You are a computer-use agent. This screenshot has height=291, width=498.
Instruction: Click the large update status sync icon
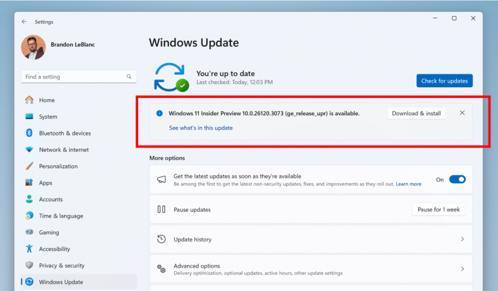[x=172, y=77]
